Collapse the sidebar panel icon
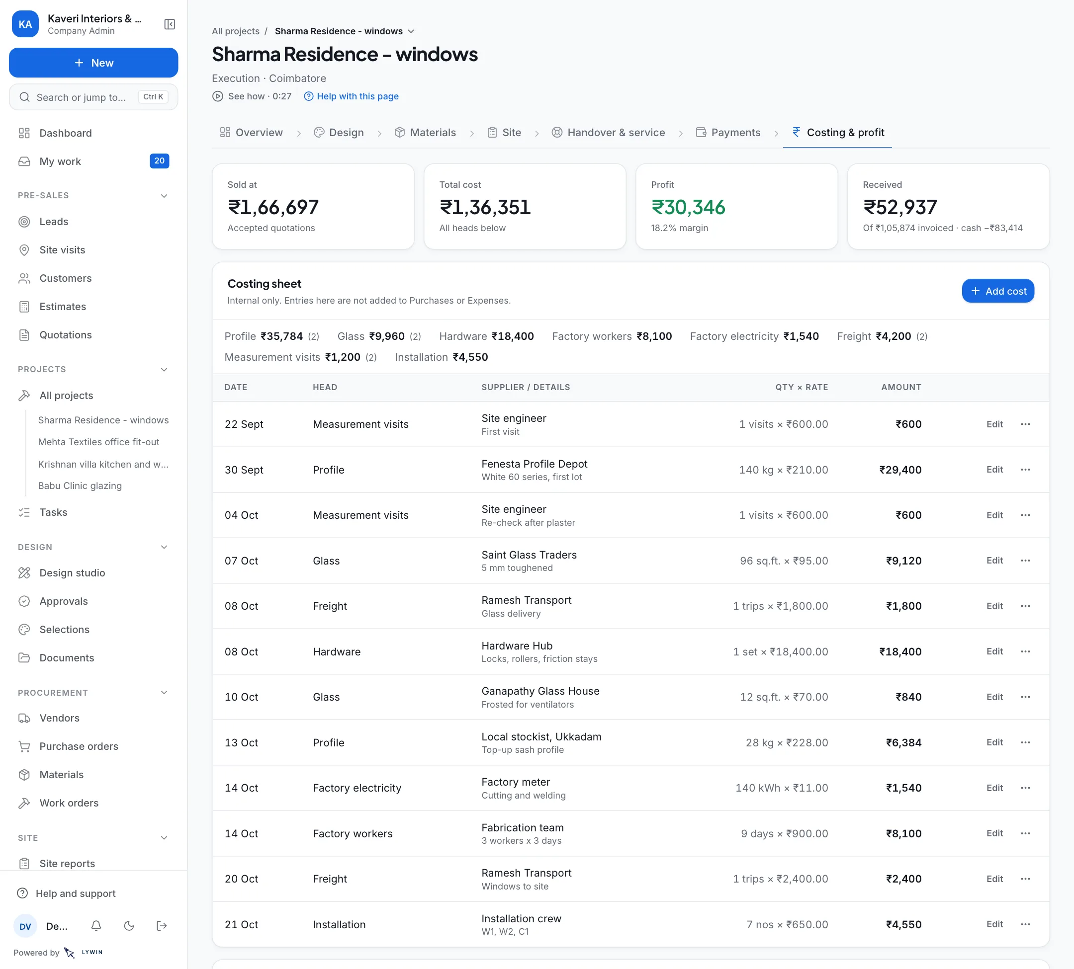 coord(170,24)
